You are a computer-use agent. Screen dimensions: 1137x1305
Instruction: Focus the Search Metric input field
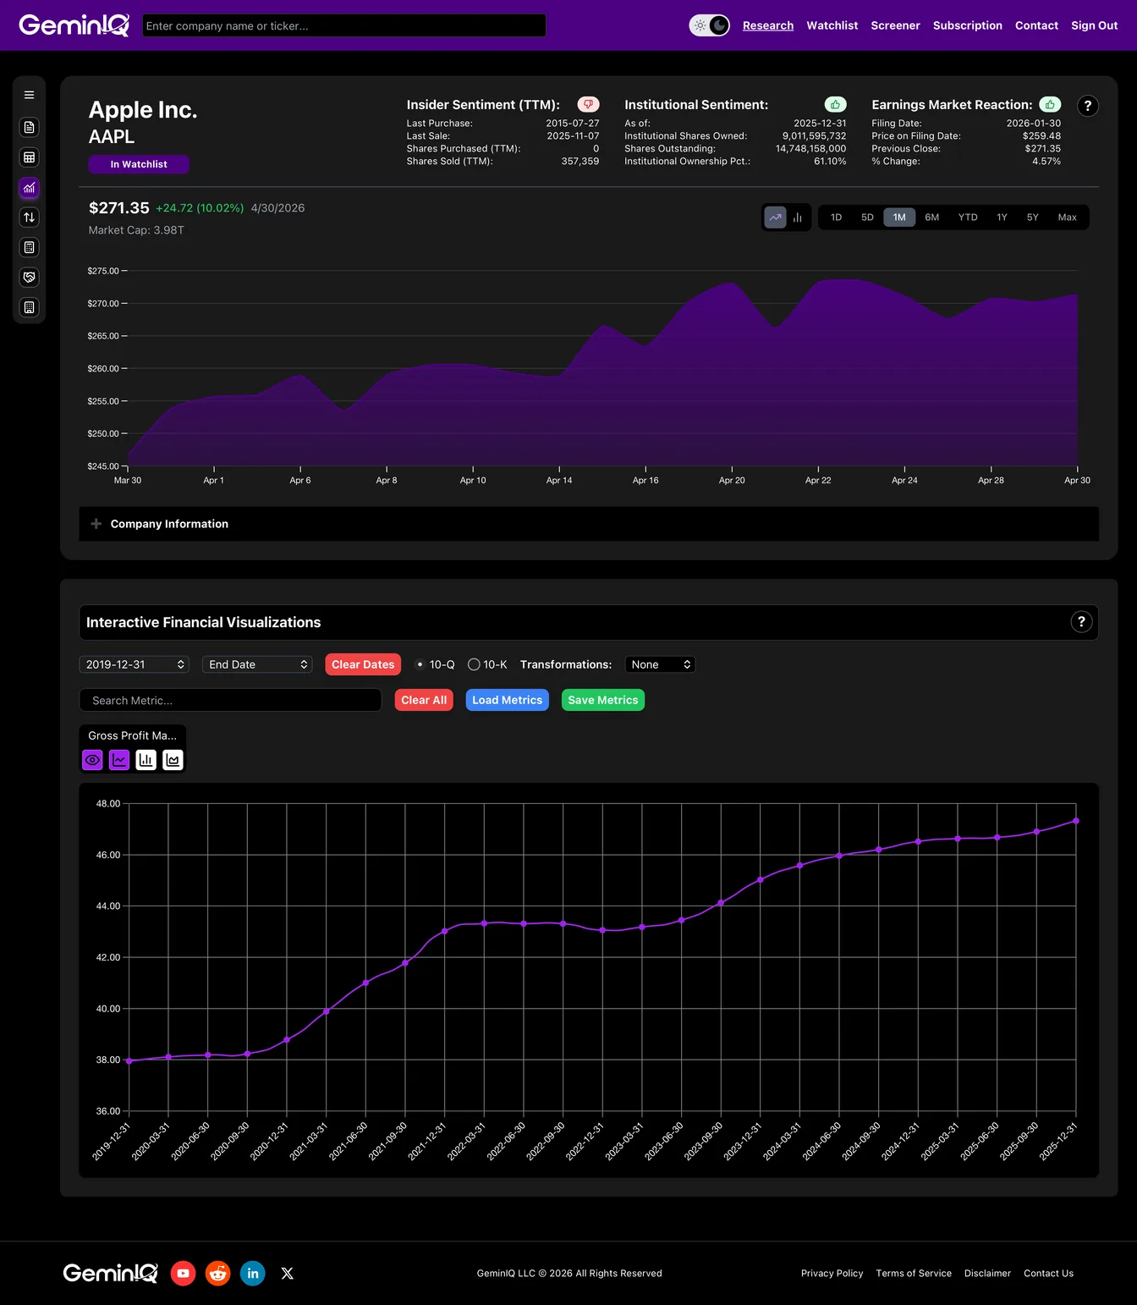click(230, 700)
